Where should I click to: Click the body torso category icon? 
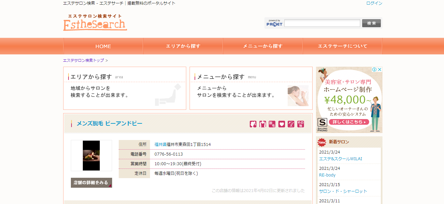point(263,124)
